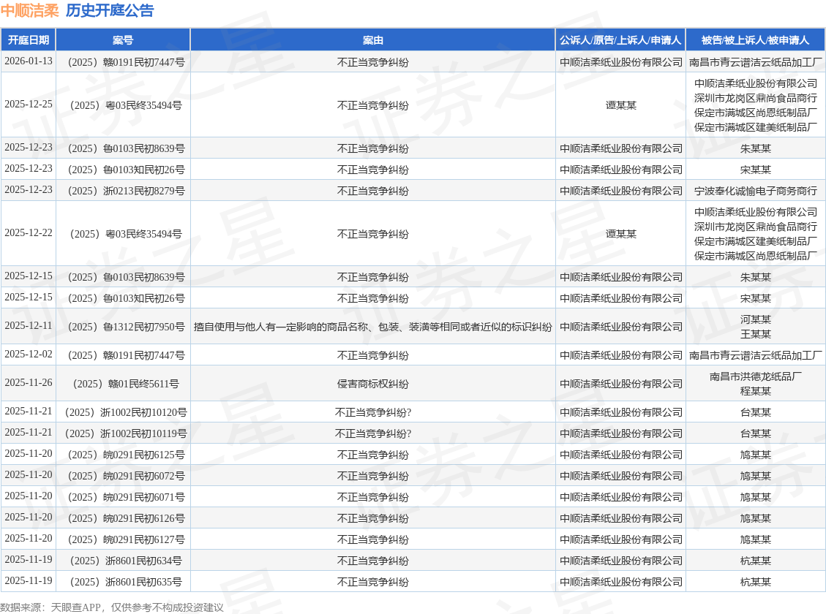
Task: Click the 擅自使用与他人有一定影响的商品名称 cause cell
Action: (373, 327)
